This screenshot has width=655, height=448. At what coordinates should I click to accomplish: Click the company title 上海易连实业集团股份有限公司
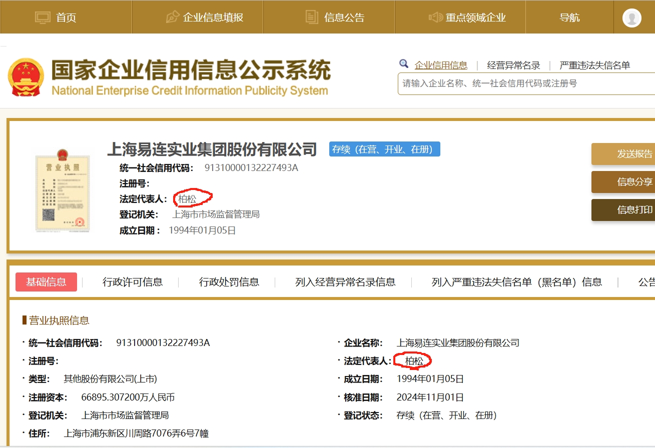coord(212,149)
